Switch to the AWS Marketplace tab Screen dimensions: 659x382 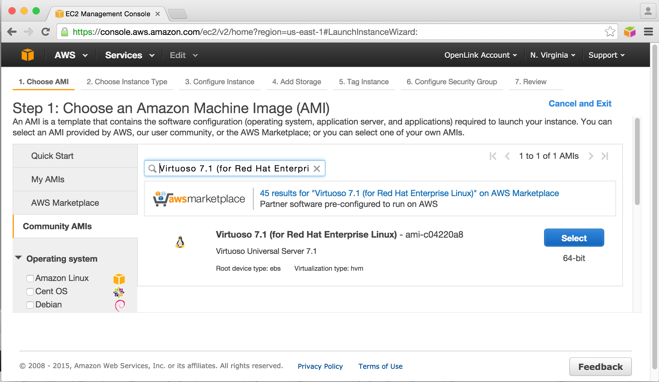(65, 203)
